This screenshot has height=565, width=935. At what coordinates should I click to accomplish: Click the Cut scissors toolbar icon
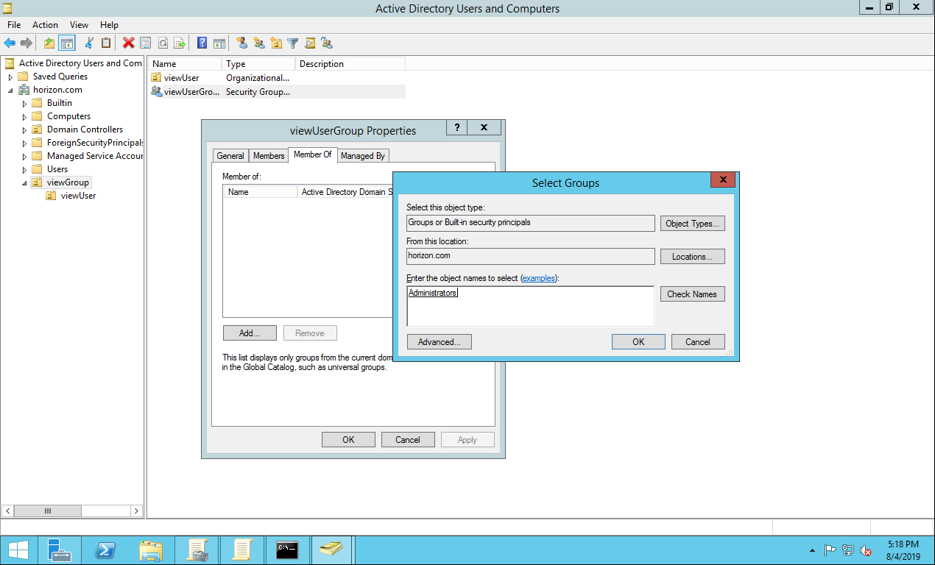(89, 43)
